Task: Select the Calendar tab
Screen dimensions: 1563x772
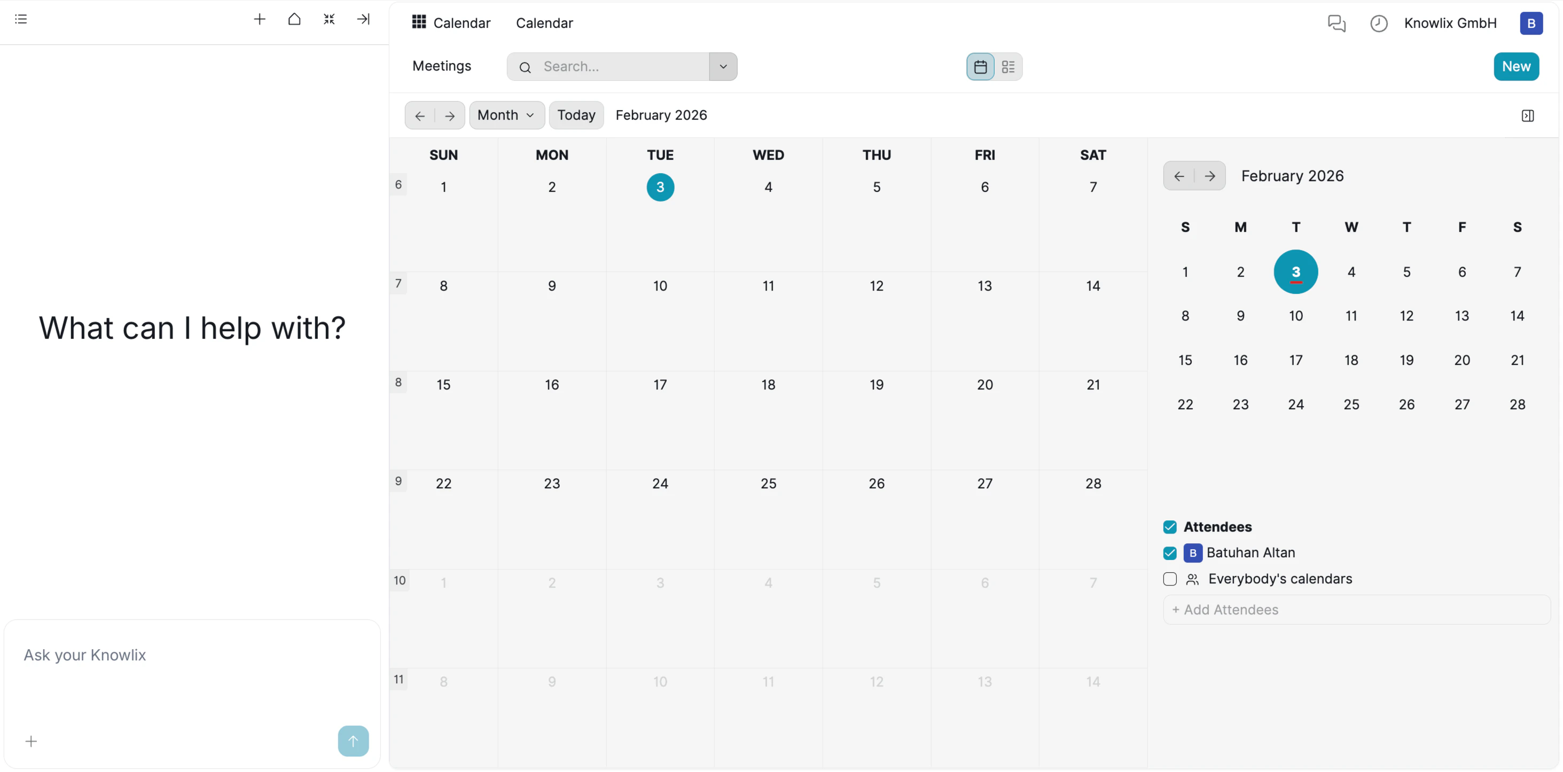Action: click(x=544, y=22)
